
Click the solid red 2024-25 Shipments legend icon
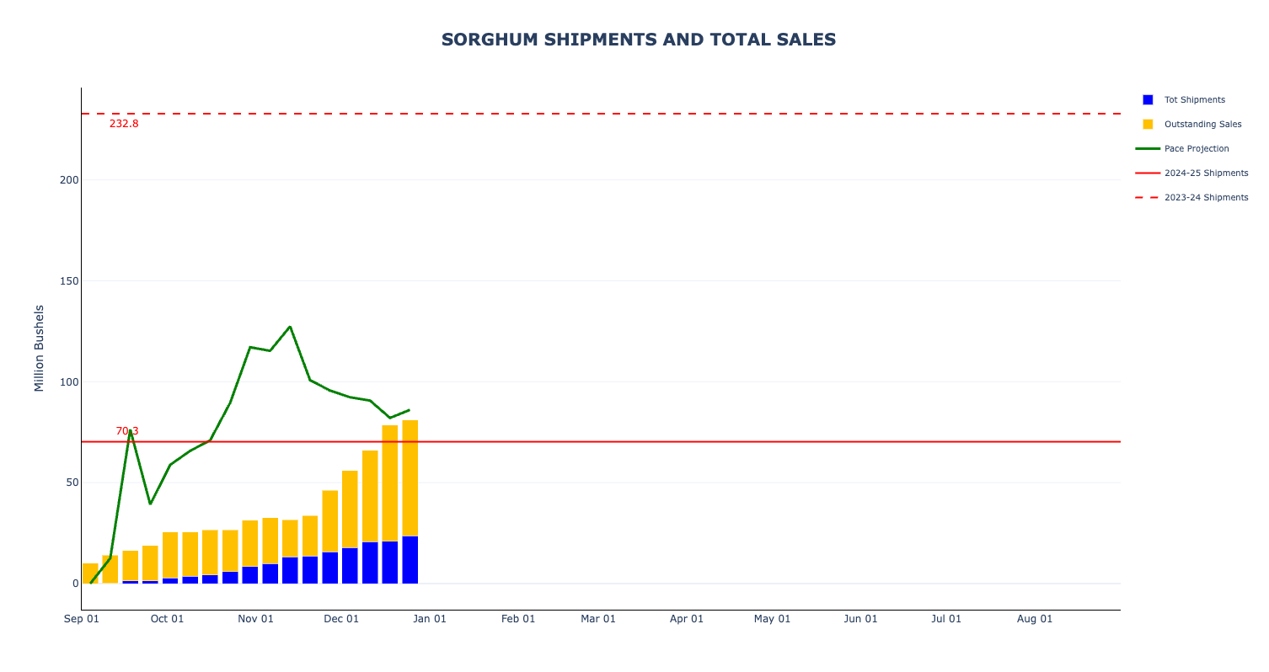tap(1148, 173)
